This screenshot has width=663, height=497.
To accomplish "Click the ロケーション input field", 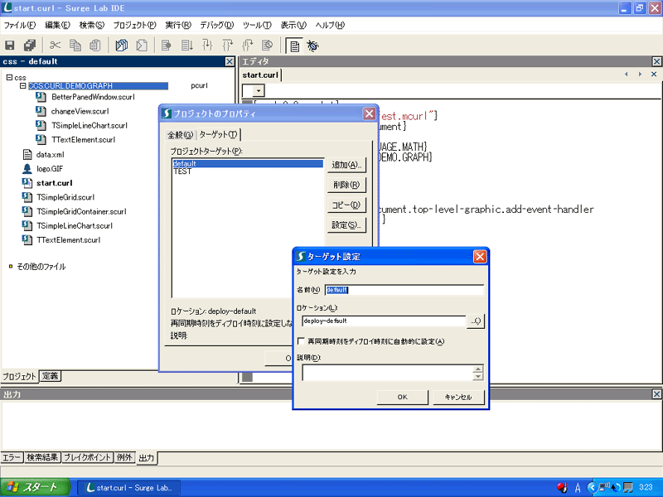I will [x=384, y=321].
